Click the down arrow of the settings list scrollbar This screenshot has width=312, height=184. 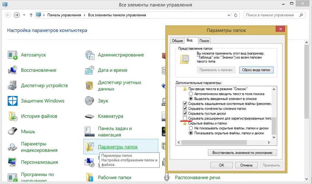click(274, 137)
